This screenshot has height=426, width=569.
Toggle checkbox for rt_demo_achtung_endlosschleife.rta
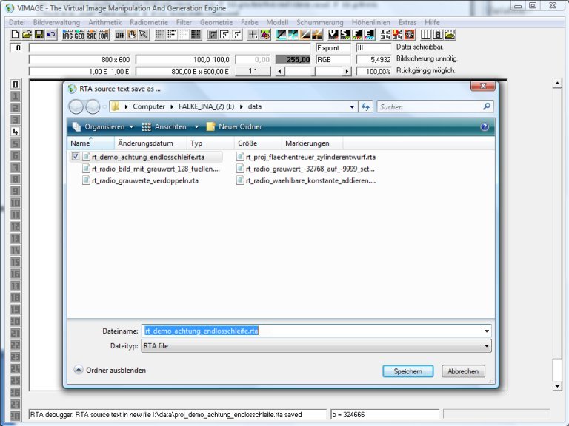(76, 157)
